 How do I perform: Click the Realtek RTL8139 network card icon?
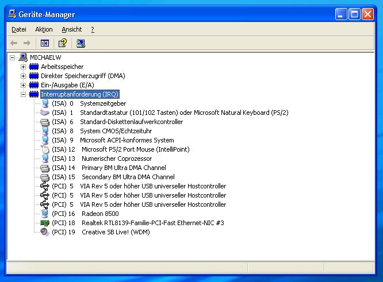(45, 223)
